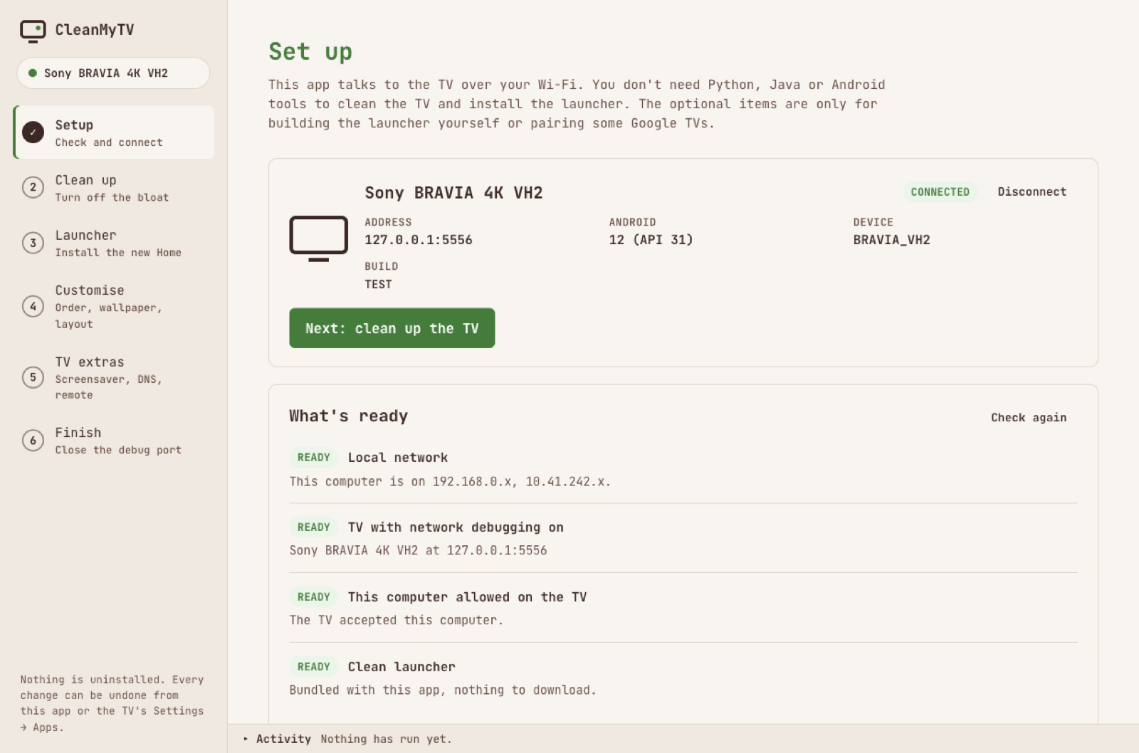Click the Setup step checkmark circle
The image size is (1139, 753).
33,132
